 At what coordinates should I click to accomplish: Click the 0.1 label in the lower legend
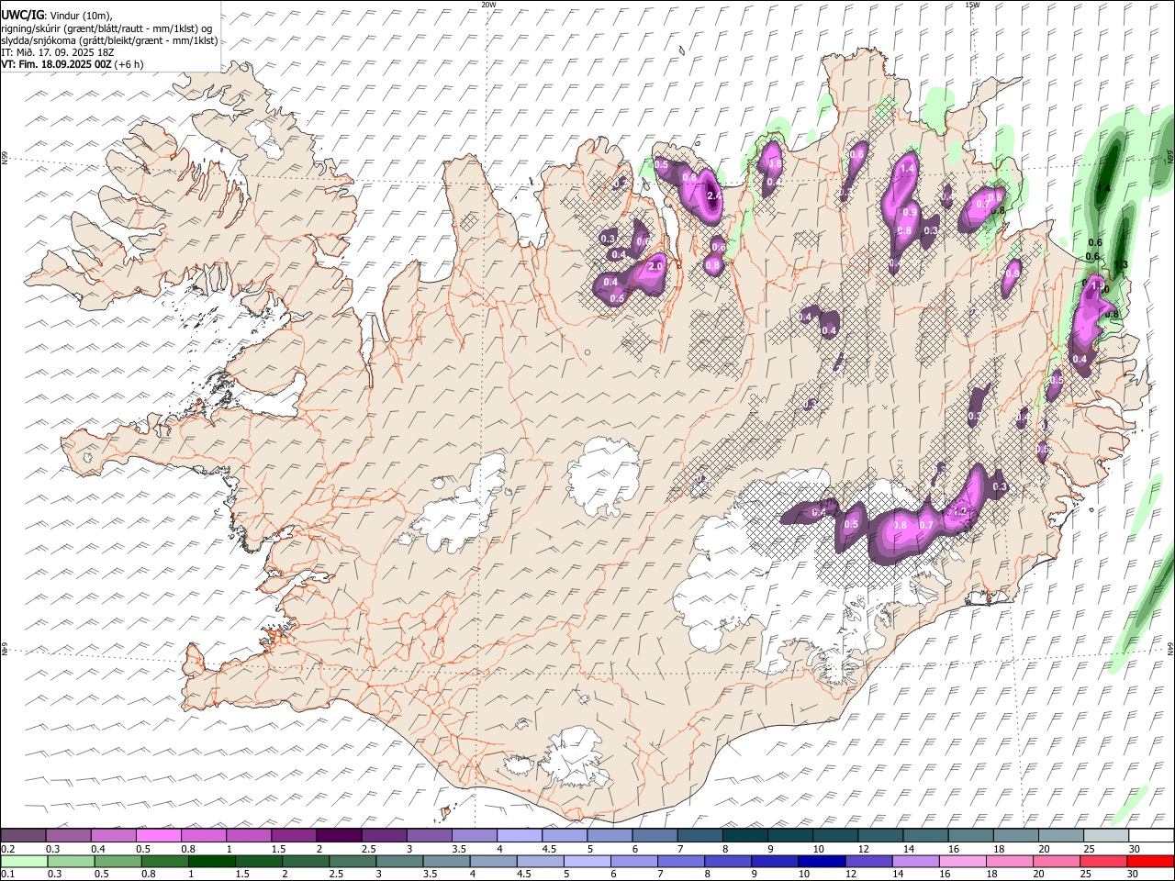coord(7,874)
